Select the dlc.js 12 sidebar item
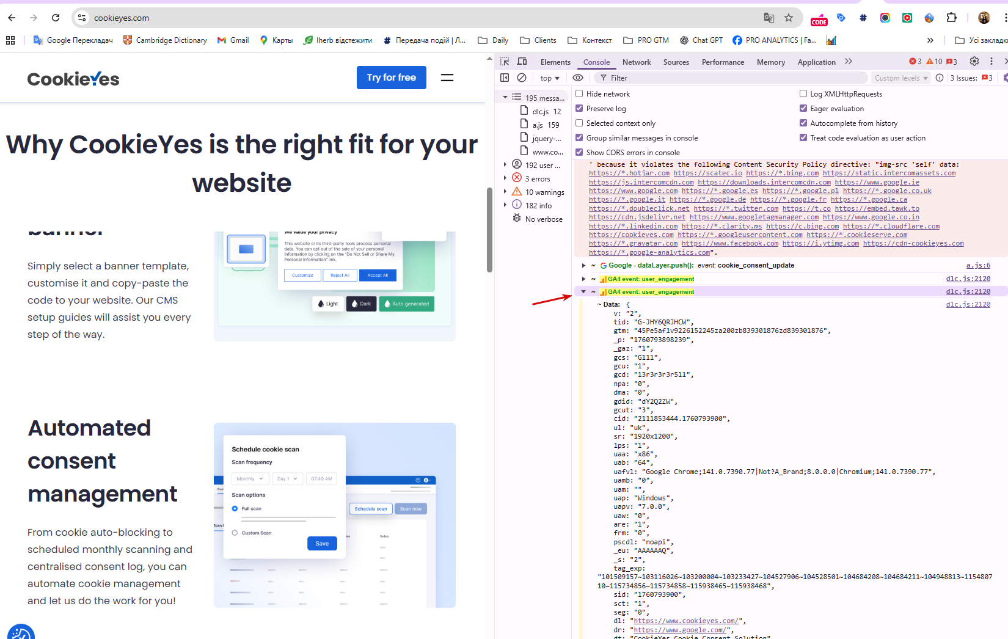 click(541, 111)
